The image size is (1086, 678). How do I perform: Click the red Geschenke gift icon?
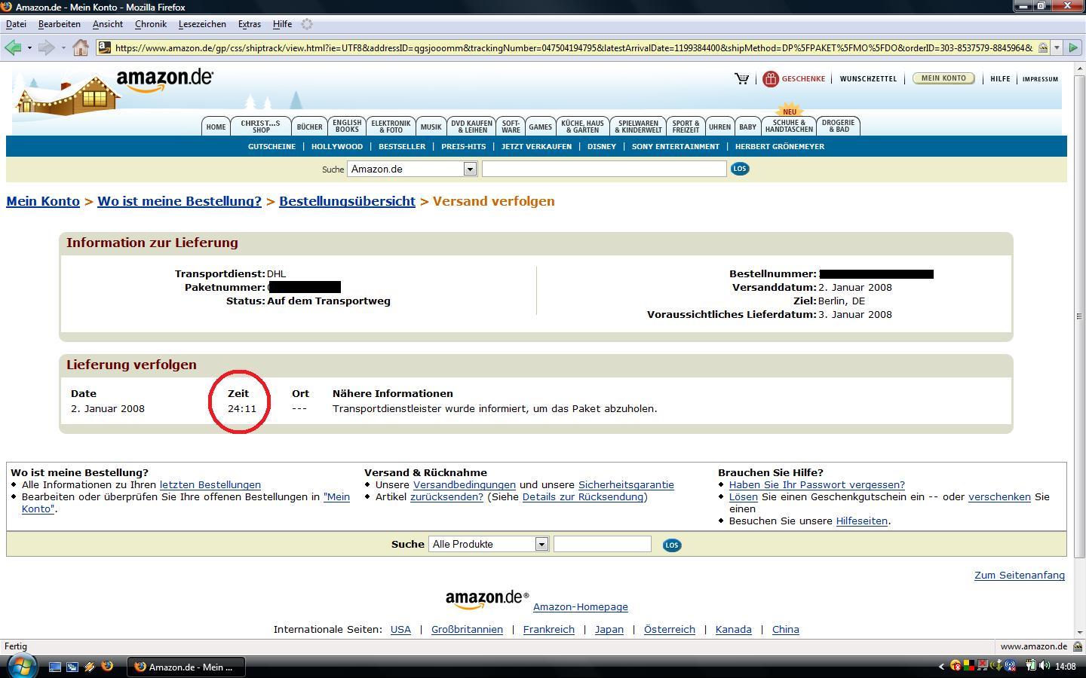coord(770,78)
